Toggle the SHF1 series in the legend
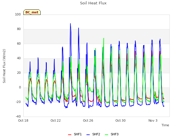Image resolution: width=187 pixels, height=140 pixels. click(x=75, y=134)
